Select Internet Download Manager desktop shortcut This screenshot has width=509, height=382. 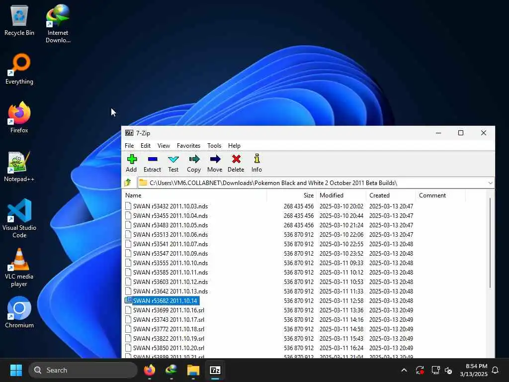pyautogui.click(x=58, y=24)
